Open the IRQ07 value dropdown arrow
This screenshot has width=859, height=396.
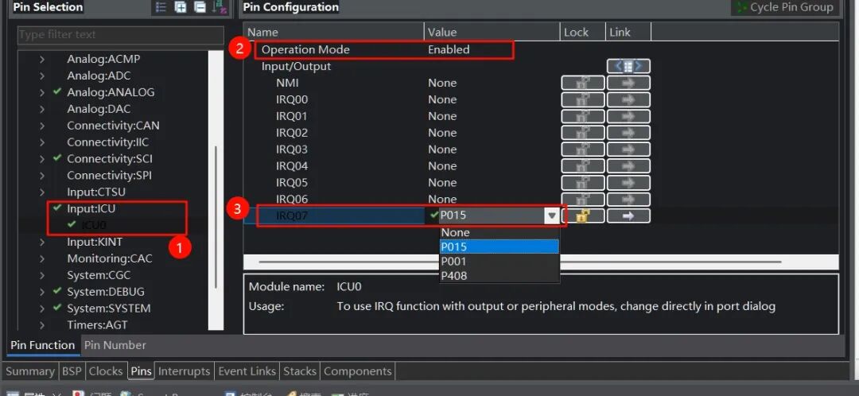tap(551, 215)
